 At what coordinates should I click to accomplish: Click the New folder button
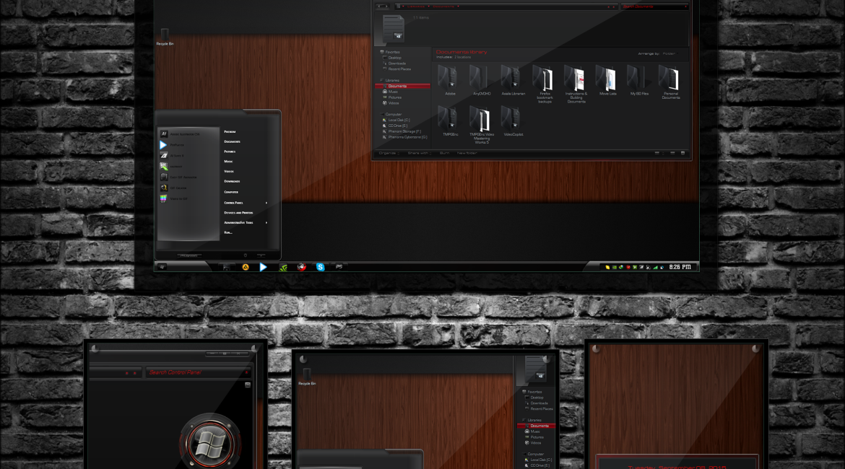coord(467,153)
